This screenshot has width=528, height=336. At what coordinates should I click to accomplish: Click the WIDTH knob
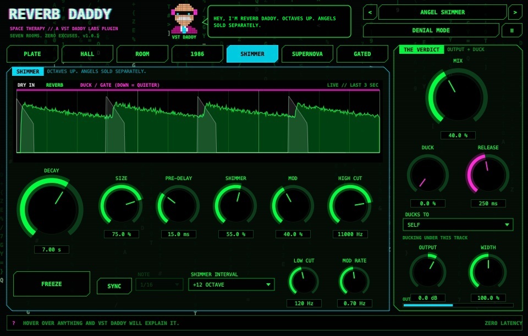(x=488, y=271)
